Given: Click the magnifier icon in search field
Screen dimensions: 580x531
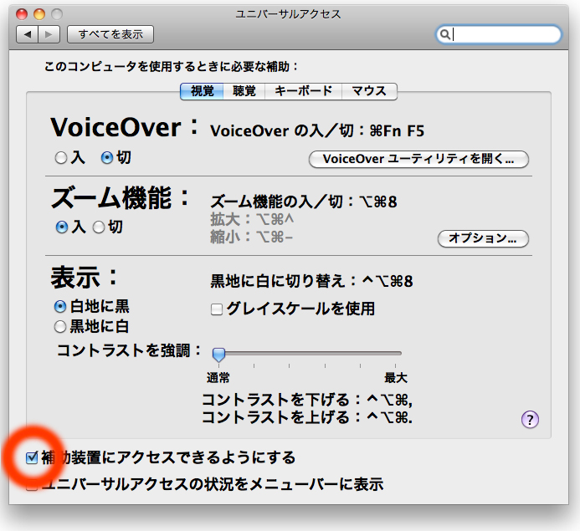Looking at the screenshot, I should (445, 34).
